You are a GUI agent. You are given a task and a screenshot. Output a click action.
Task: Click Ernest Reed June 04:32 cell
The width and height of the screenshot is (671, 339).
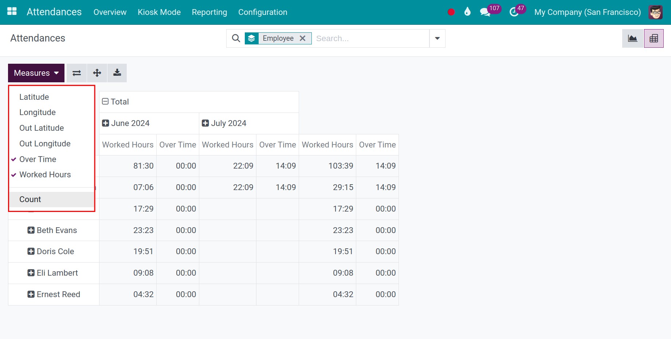coord(128,294)
